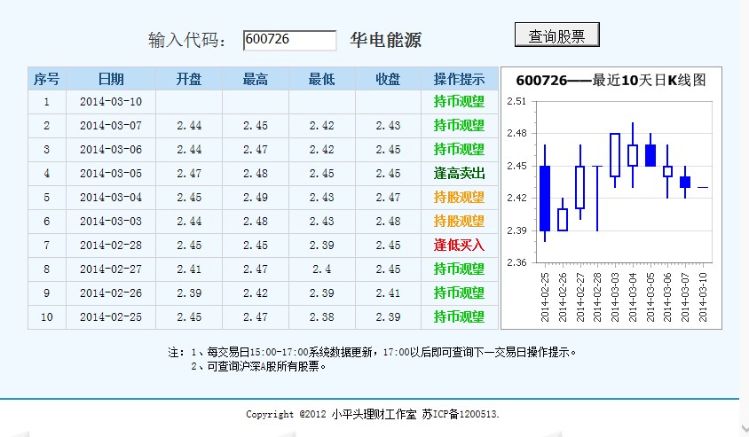Click row number 5 in 序号 column
This screenshot has width=749, height=437.
tap(47, 197)
